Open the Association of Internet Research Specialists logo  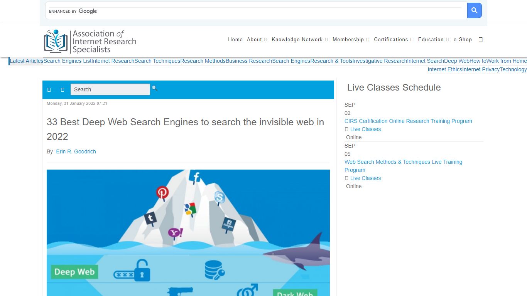pyautogui.click(x=90, y=41)
